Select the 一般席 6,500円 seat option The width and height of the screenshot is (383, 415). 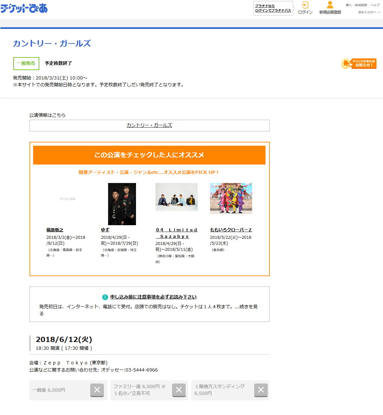tap(68, 390)
